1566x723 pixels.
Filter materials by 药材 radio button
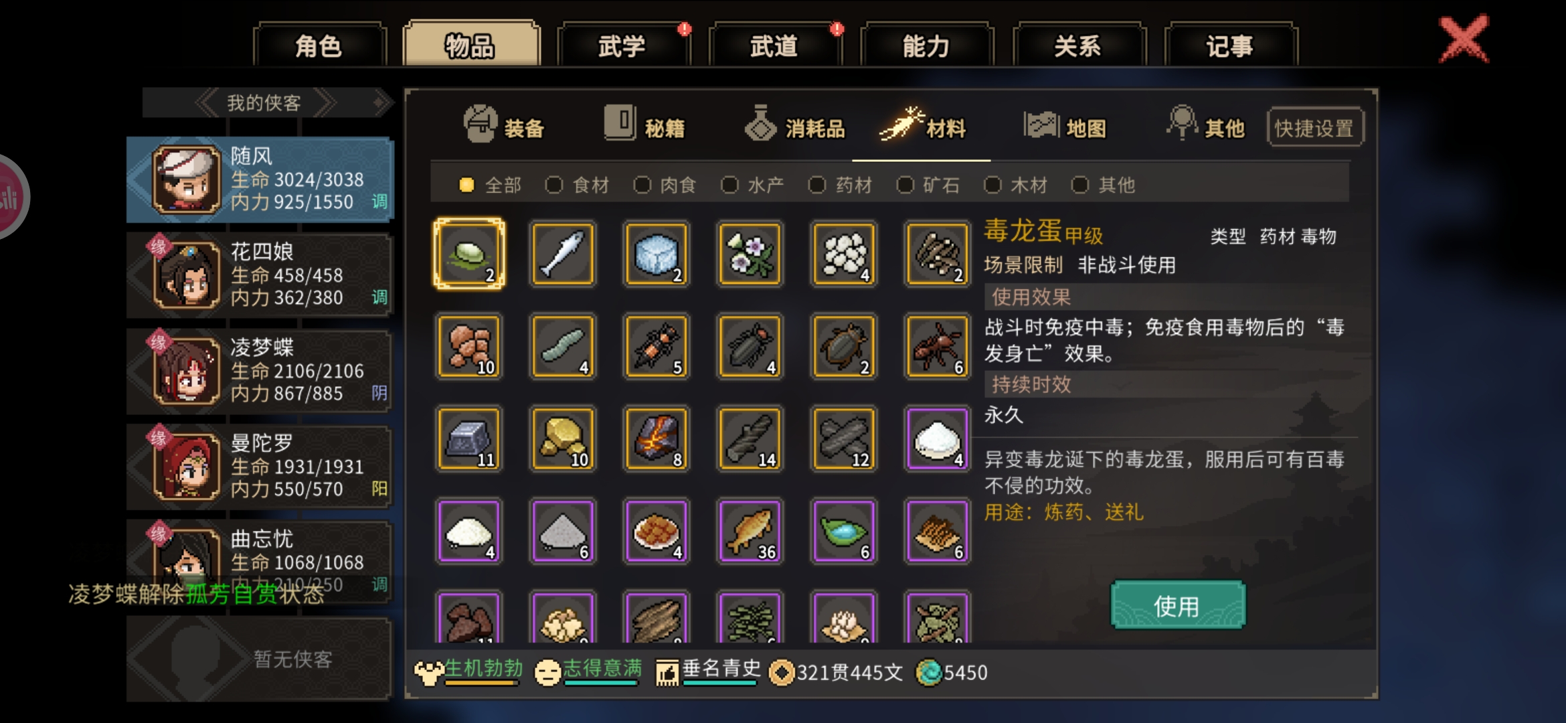pos(840,185)
